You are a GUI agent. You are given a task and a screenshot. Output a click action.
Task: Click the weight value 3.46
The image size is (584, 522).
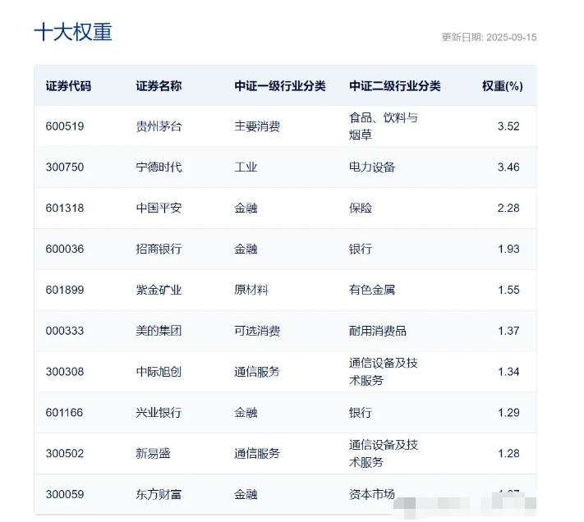coord(508,167)
